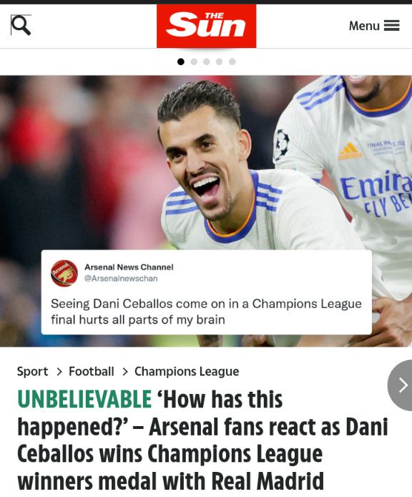
Task: Open the search magnifier icon
Action: pos(21,25)
